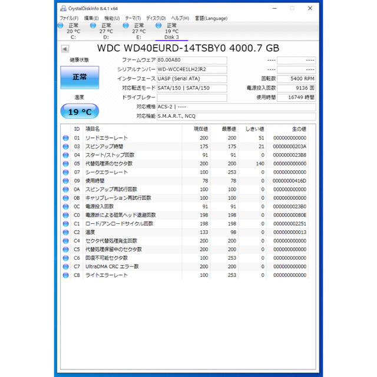377x377 pixels.
Task: Click status orb for attribute C6 回復不可能セクタ数
Action: click(65, 258)
